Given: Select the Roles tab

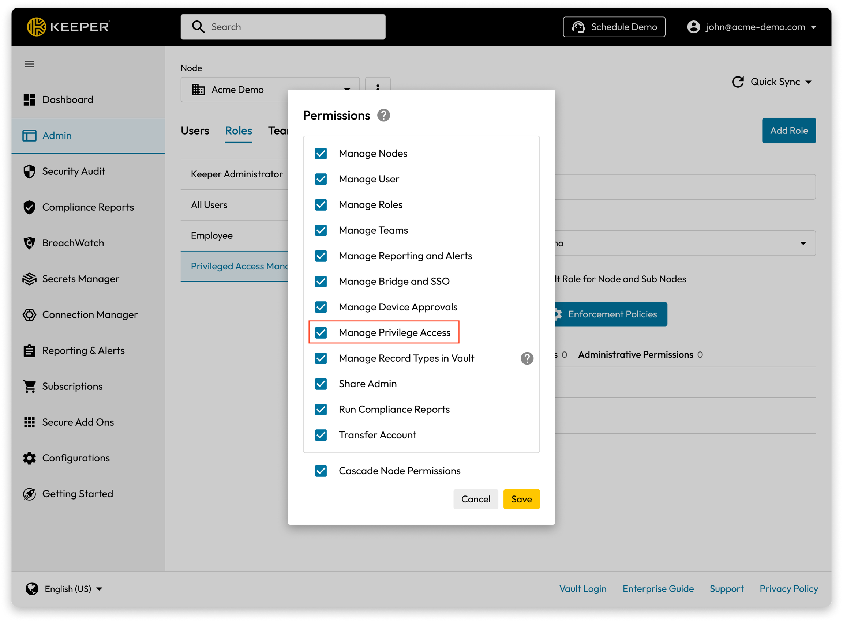Looking at the screenshot, I should tap(239, 131).
